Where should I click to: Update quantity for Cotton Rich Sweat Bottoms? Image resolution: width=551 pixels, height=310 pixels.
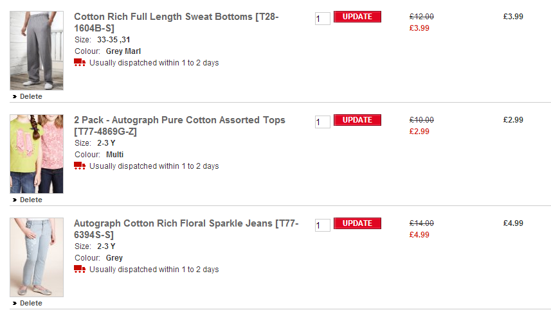357,17
